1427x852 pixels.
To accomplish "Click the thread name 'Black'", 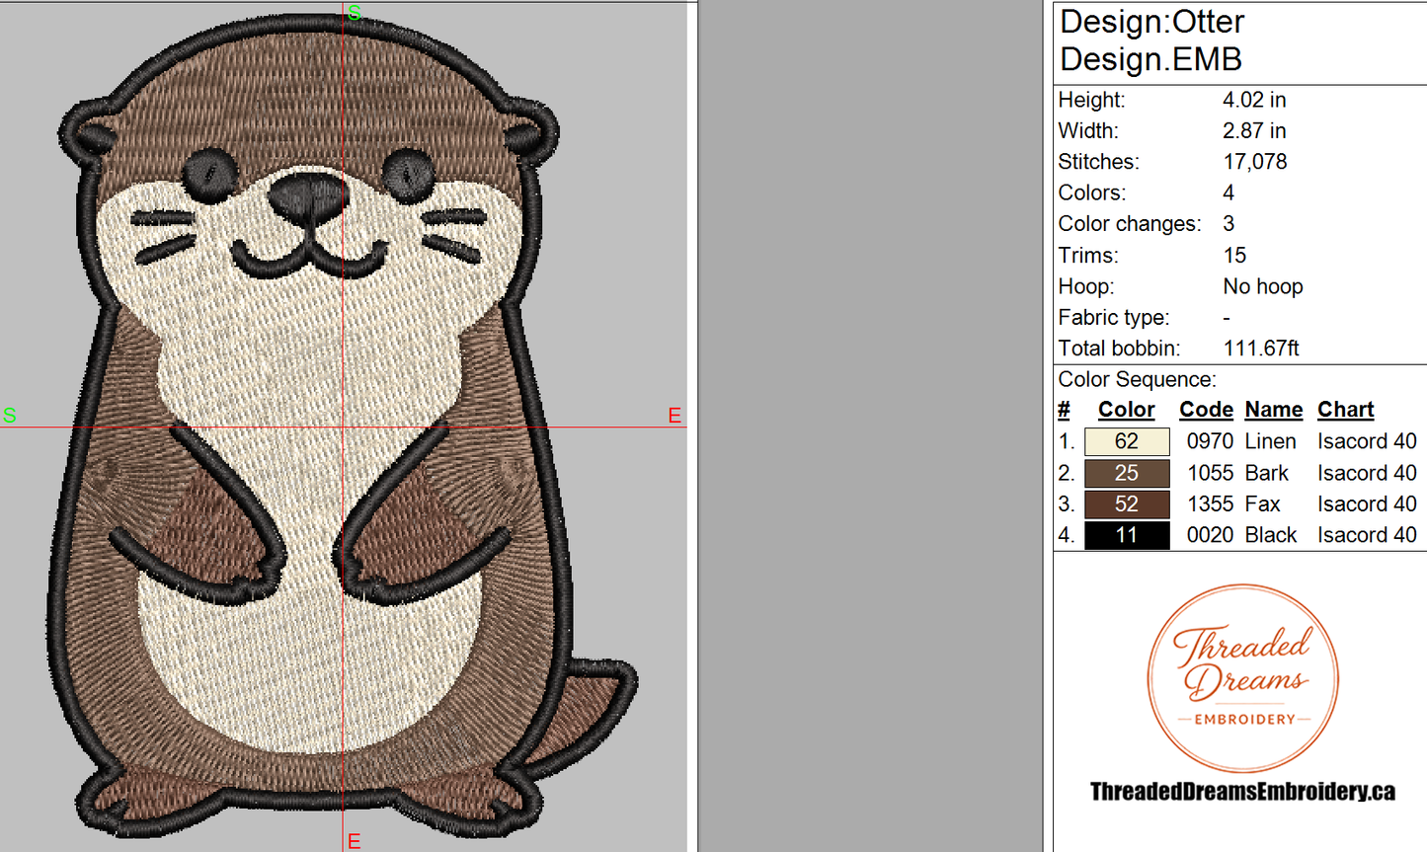I will [x=1270, y=535].
